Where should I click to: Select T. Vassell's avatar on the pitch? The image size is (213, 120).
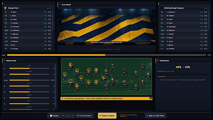click(x=124, y=82)
